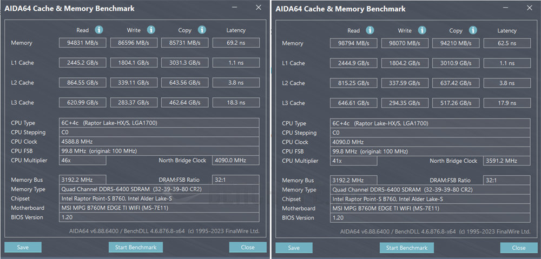Viewport: 541px width, 259px height.
Task: Select Memory Latency value 69.2 ns
Action: 236,43
